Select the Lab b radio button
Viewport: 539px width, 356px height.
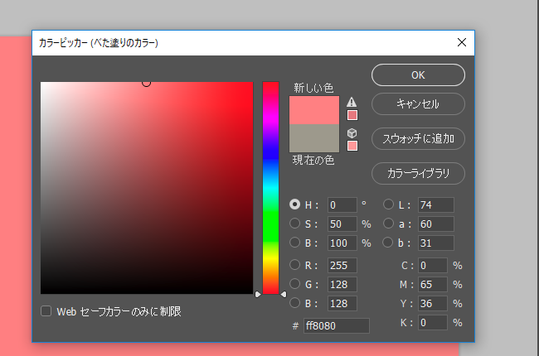(388, 243)
